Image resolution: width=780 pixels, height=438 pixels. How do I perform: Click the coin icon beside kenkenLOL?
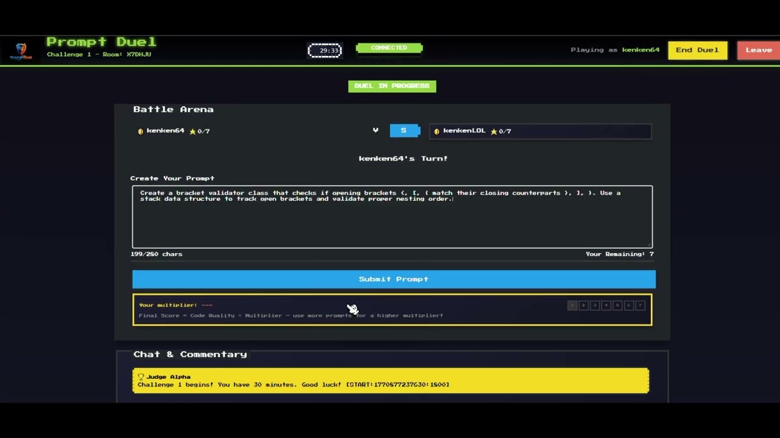436,131
